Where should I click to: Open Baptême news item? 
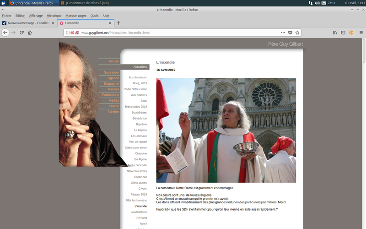click(x=141, y=124)
